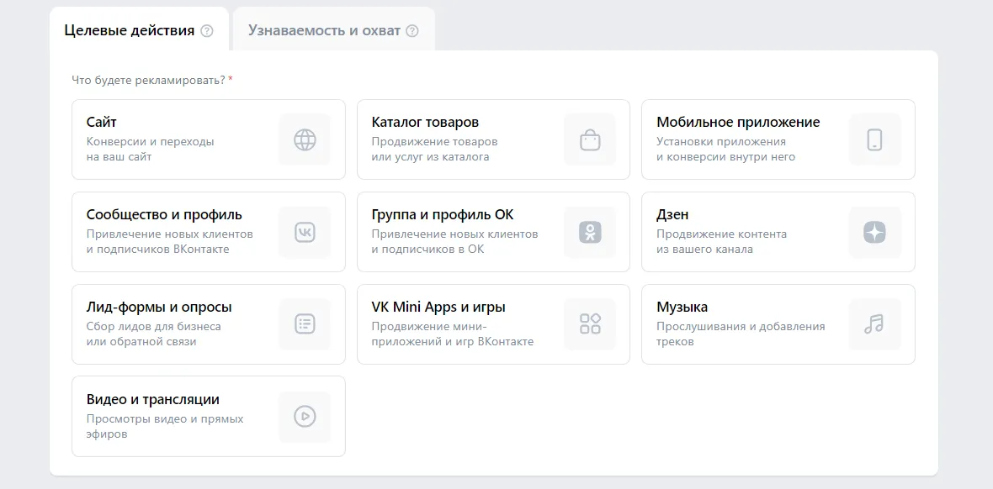The height and width of the screenshot is (489, 993).
Task: Click 'Установки приложения и конверсии внутри него' text
Action: (x=725, y=150)
